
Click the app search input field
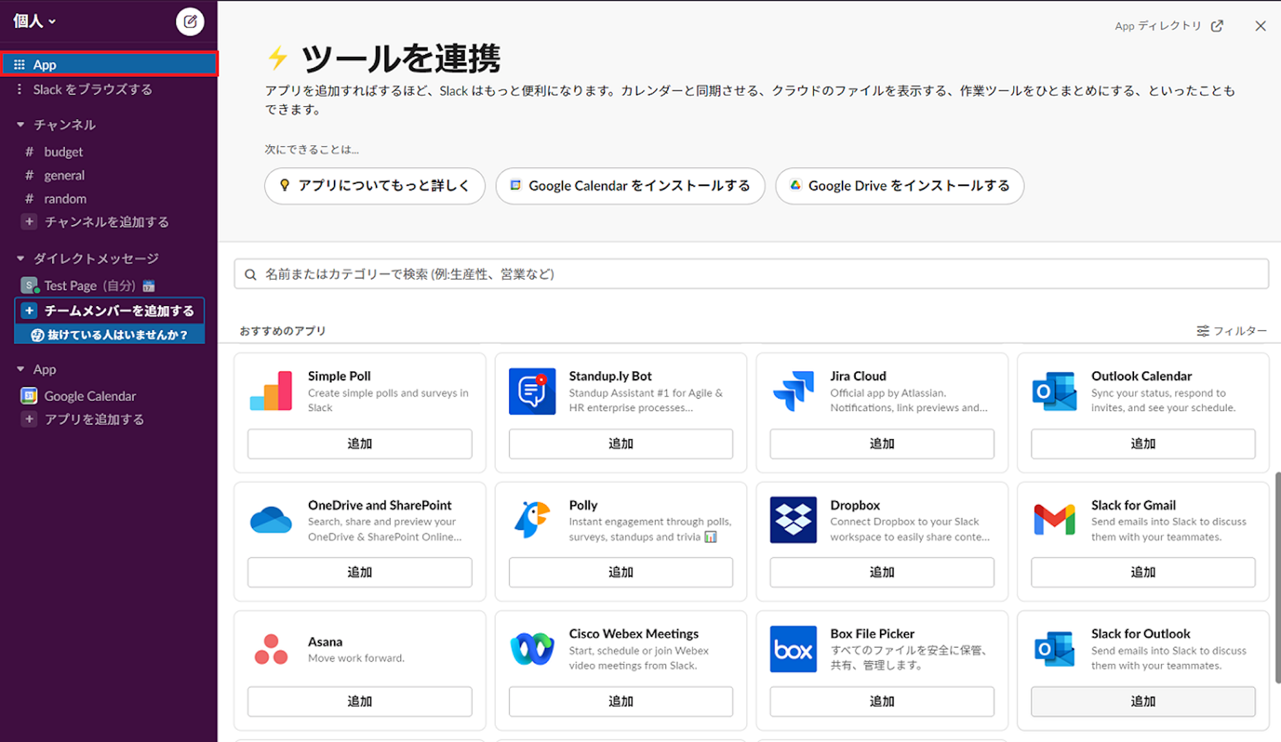tap(751, 274)
